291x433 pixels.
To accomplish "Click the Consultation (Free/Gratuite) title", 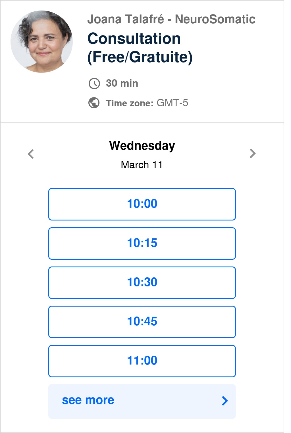I will [140, 48].
